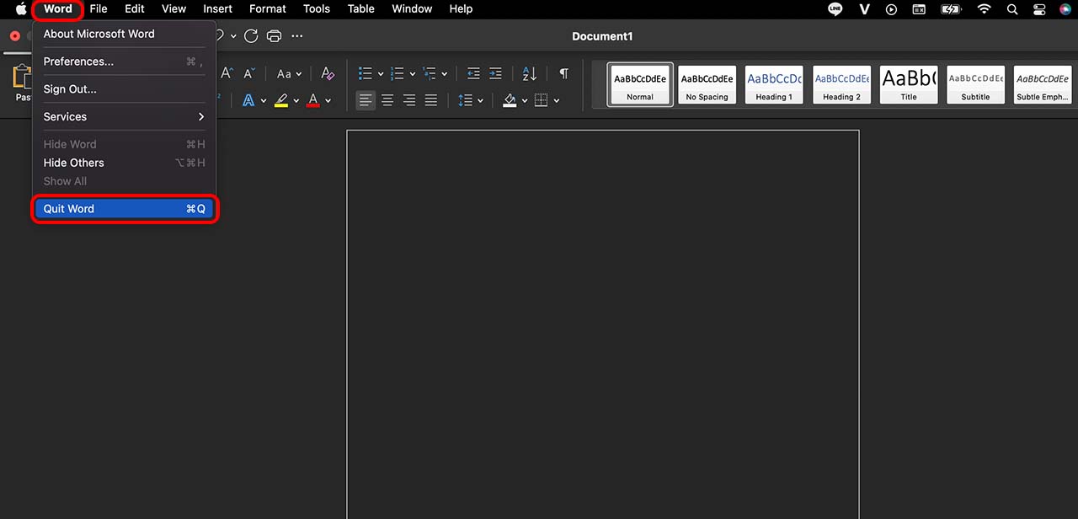Toggle Align Right paragraph alignment
The image size is (1078, 519).
coord(409,100)
